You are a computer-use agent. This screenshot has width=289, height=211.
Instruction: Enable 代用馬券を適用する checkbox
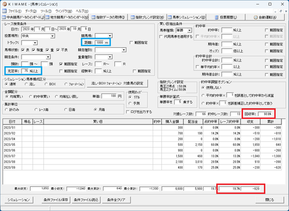click(x=161, y=36)
